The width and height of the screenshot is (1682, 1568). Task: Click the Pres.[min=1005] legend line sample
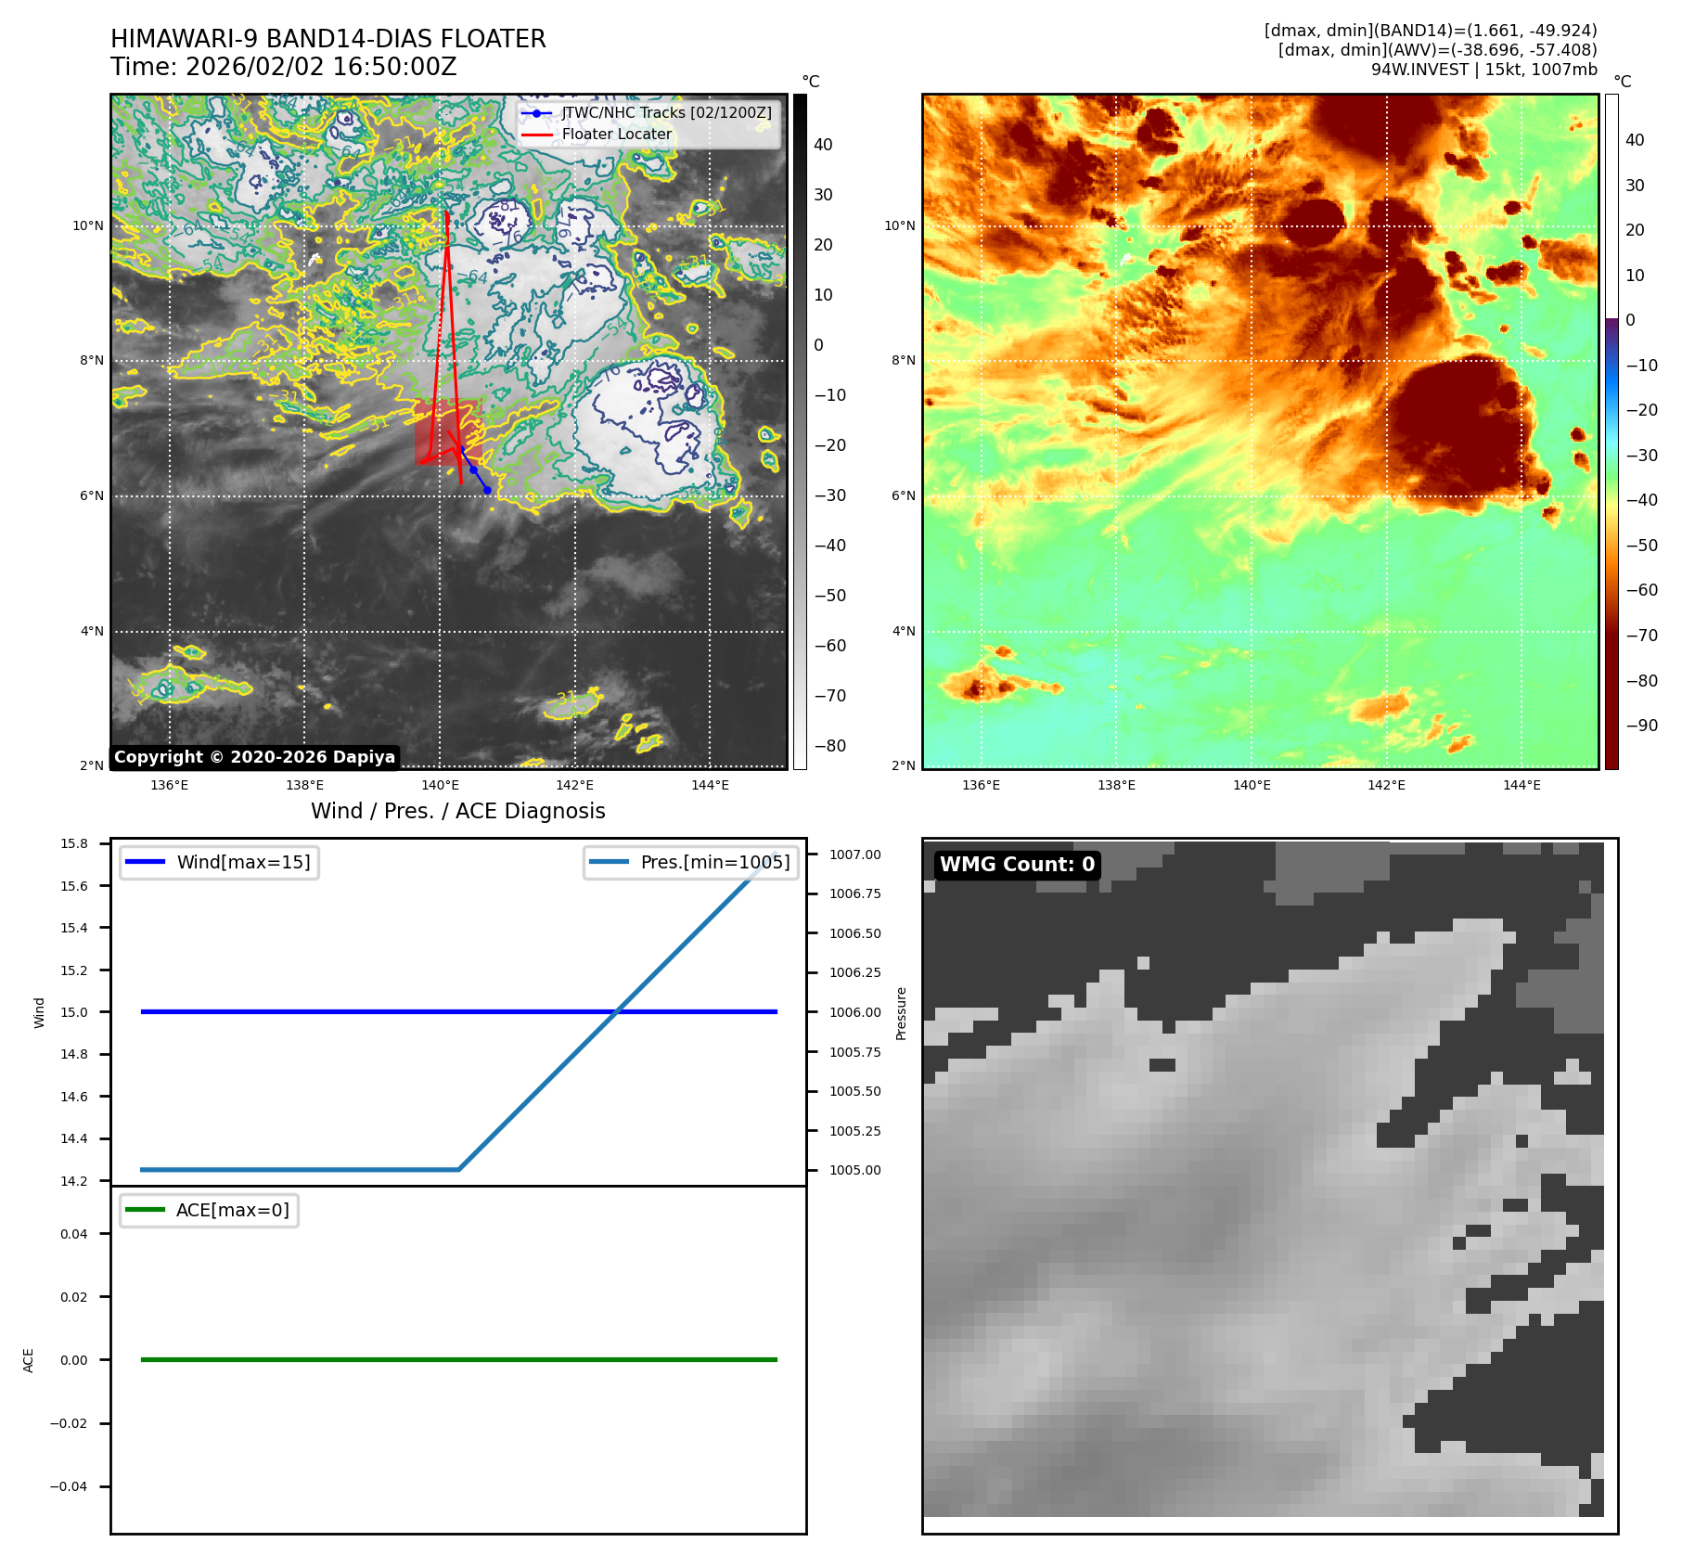click(609, 862)
